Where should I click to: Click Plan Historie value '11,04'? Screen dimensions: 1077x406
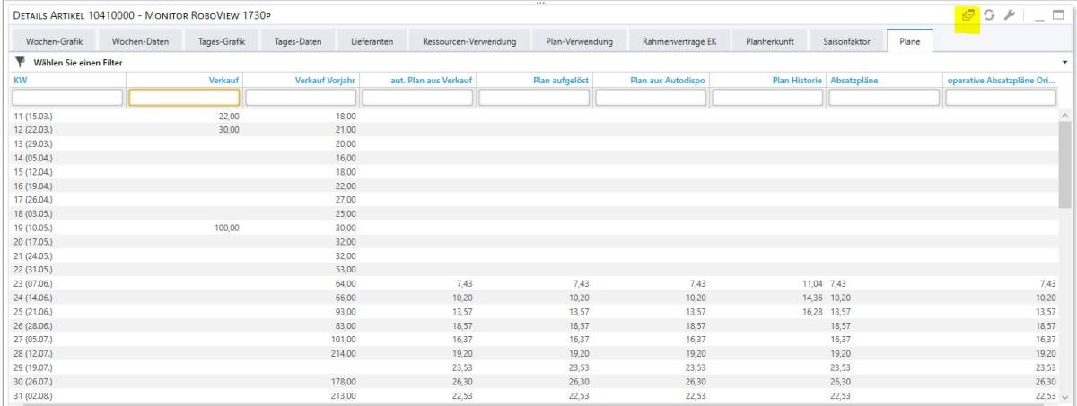810,283
